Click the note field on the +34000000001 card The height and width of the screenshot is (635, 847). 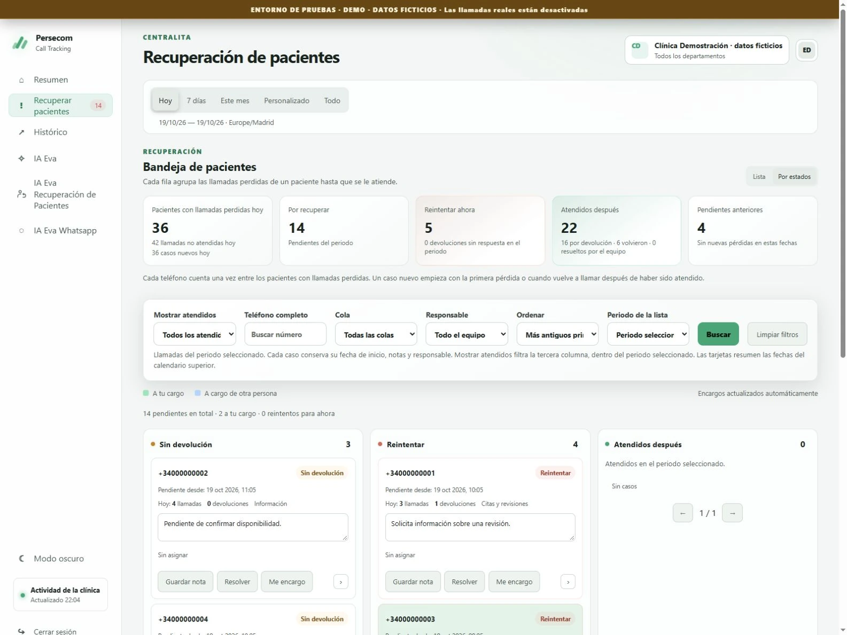pyautogui.click(x=480, y=527)
